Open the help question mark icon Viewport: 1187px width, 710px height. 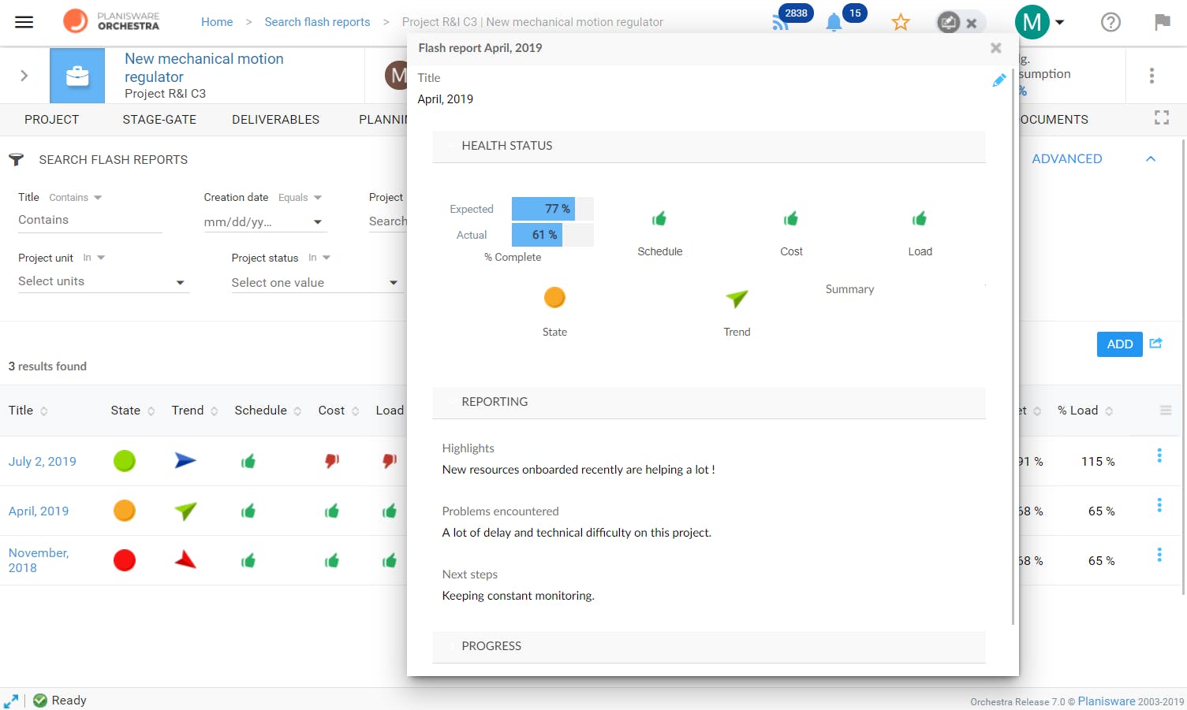click(1110, 22)
